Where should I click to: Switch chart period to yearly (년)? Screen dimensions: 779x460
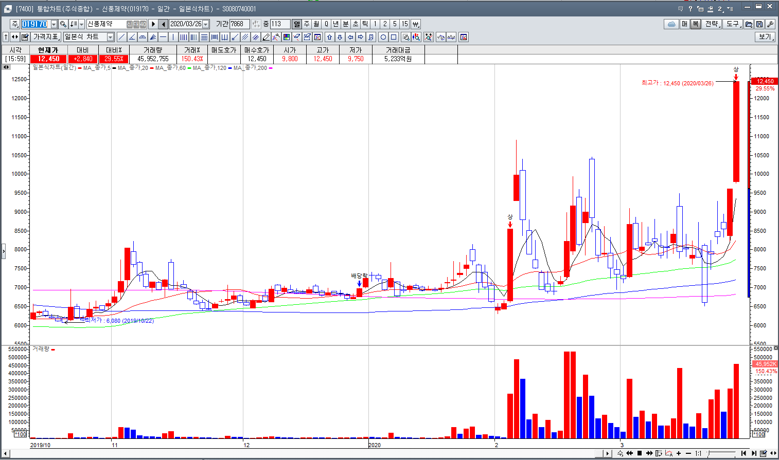(335, 24)
